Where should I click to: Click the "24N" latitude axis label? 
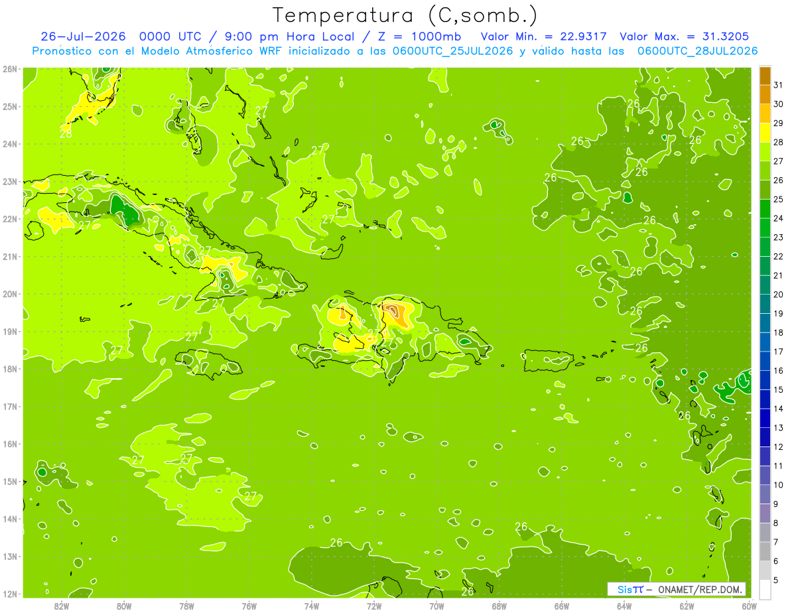point(10,144)
